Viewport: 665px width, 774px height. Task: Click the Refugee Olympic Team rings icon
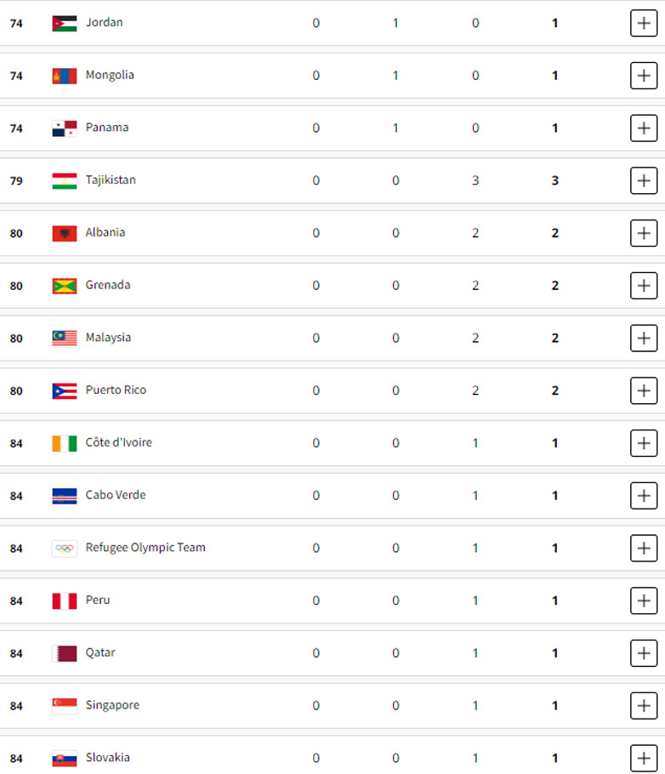coord(64,549)
